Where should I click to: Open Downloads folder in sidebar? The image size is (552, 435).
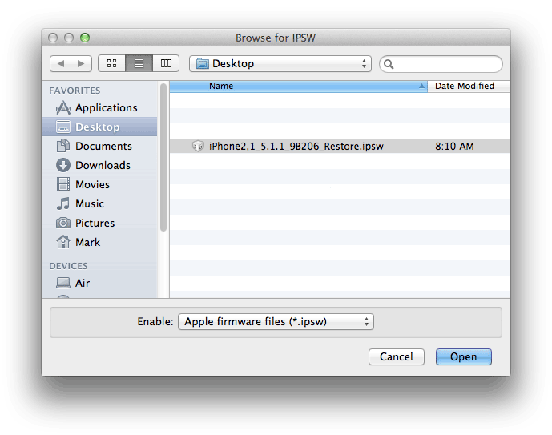[x=103, y=165]
